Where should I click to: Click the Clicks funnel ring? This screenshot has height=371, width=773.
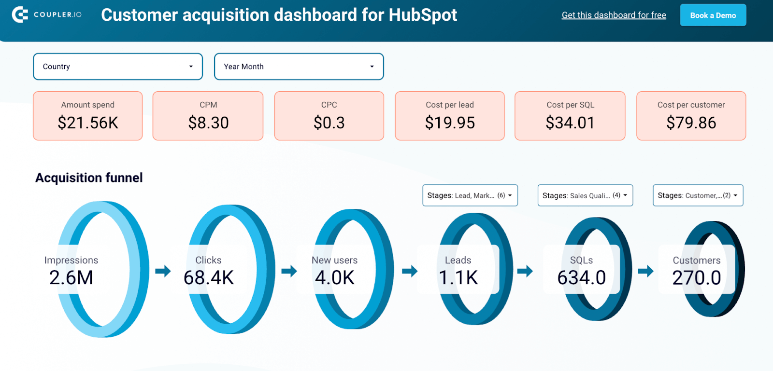tap(231, 269)
